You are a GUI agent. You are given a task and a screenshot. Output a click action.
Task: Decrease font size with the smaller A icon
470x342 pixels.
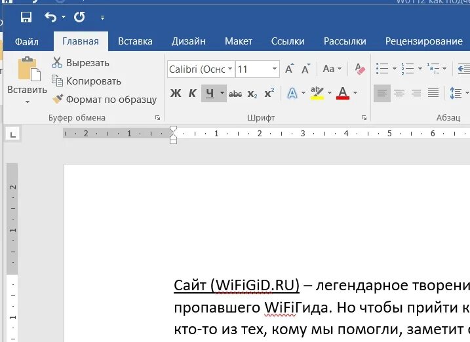[305, 69]
